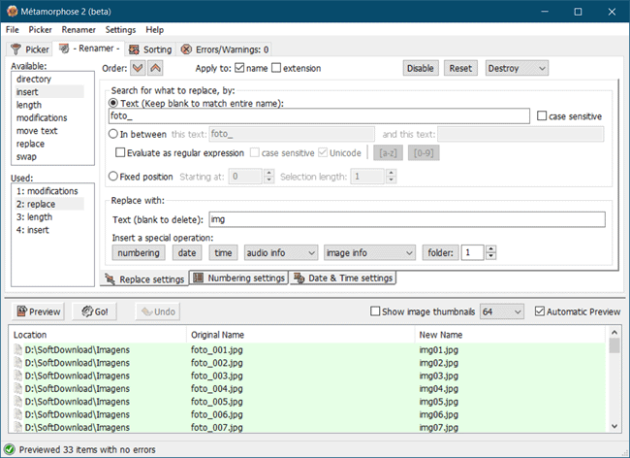The height and width of the screenshot is (458, 630).
Task: Open the Errors/Warnings tab
Action: (225, 49)
